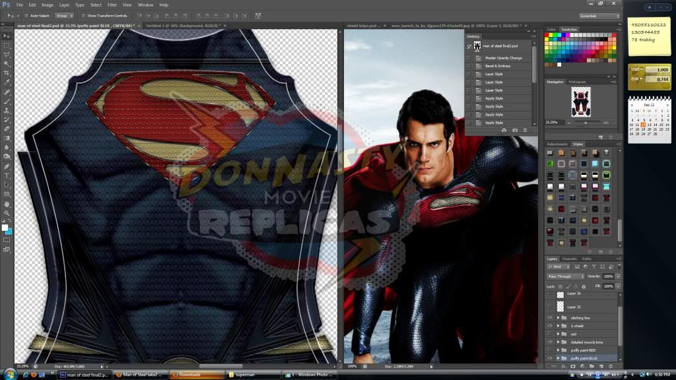Select the Pen tool
Screen dimensions: 676x380
pos(7,166)
